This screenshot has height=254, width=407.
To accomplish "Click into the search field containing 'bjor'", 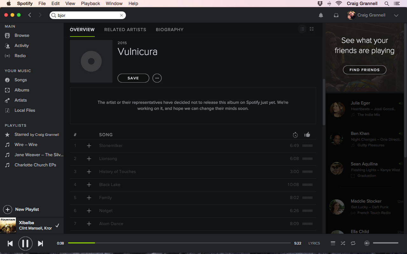I will [x=87, y=15].
